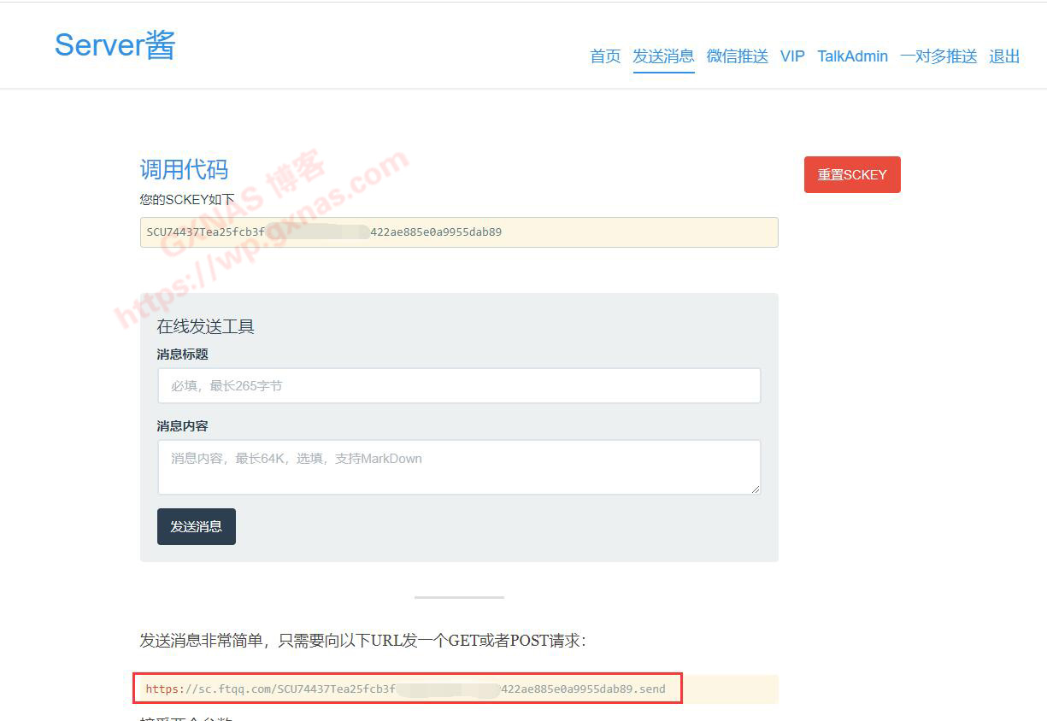Open the VIP page from navigation
Screen dimensions: 1047x721
click(792, 56)
